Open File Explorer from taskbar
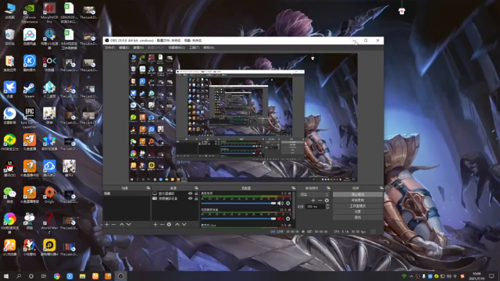The width and height of the screenshot is (500, 281). point(82,276)
